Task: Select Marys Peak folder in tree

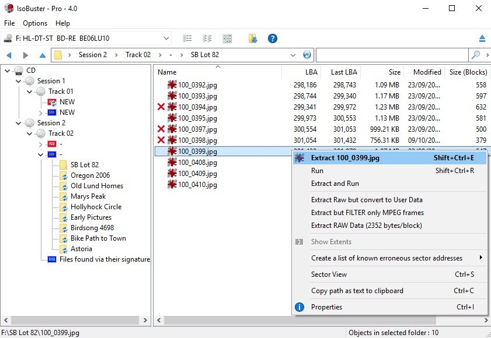Action: tap(88, 196)
